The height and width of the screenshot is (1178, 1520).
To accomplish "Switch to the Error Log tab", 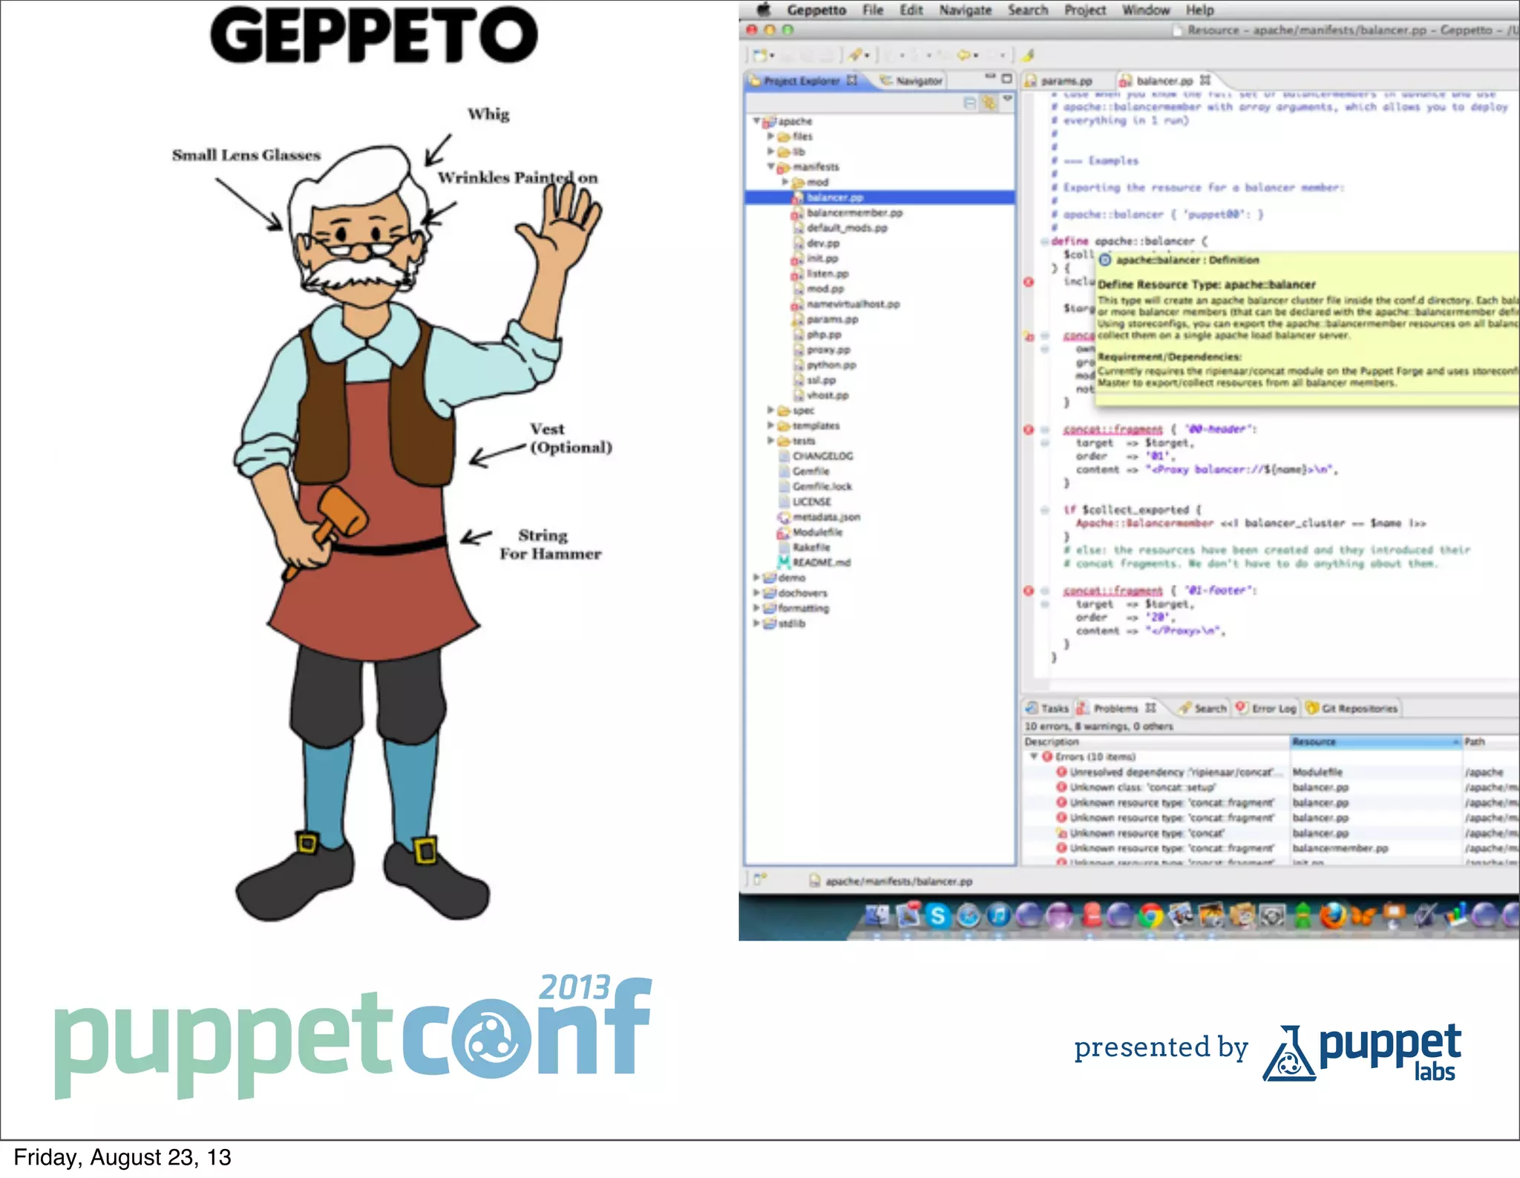I will [x=1272, y=708].
